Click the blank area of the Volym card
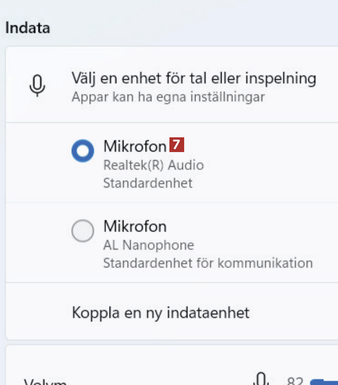 pos(169,362)
